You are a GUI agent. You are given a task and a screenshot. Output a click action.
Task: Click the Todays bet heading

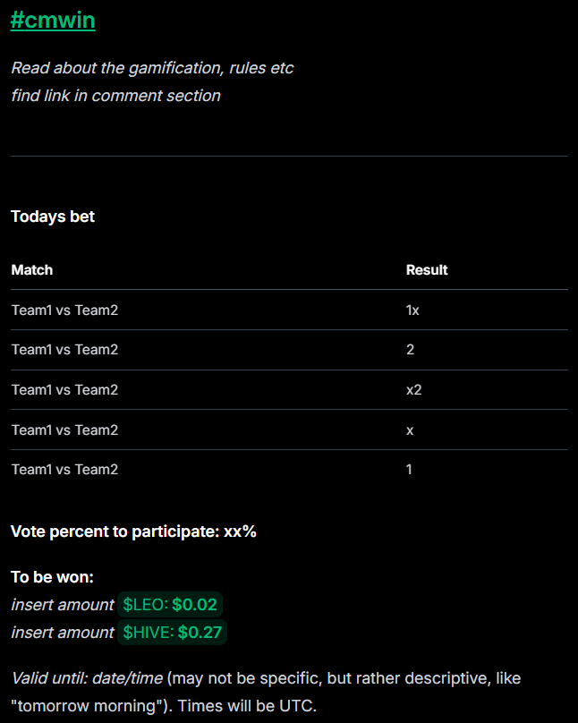point(53,217)
